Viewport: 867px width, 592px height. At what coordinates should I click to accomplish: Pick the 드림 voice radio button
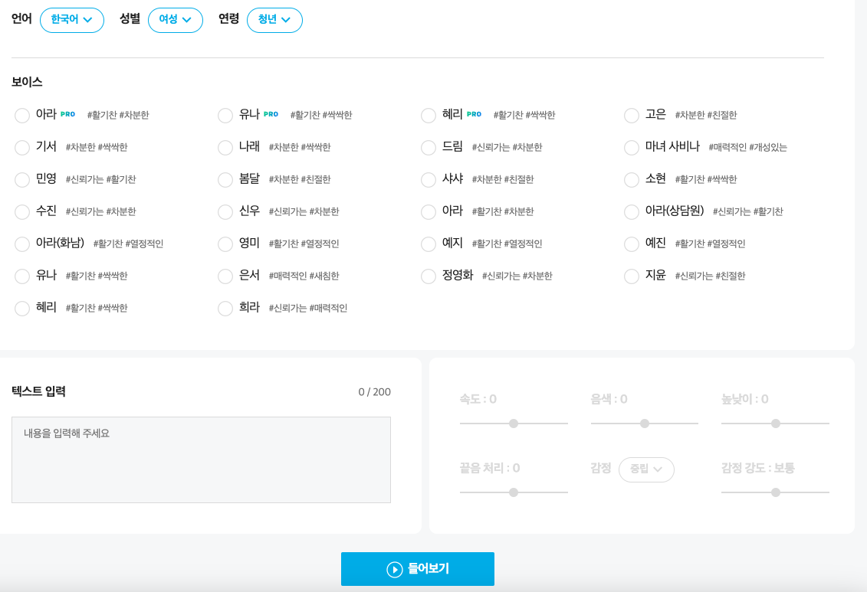pyautogui.click(x=429, y=148)
